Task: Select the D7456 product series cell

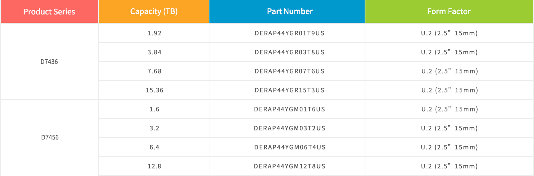Action: 49,138
